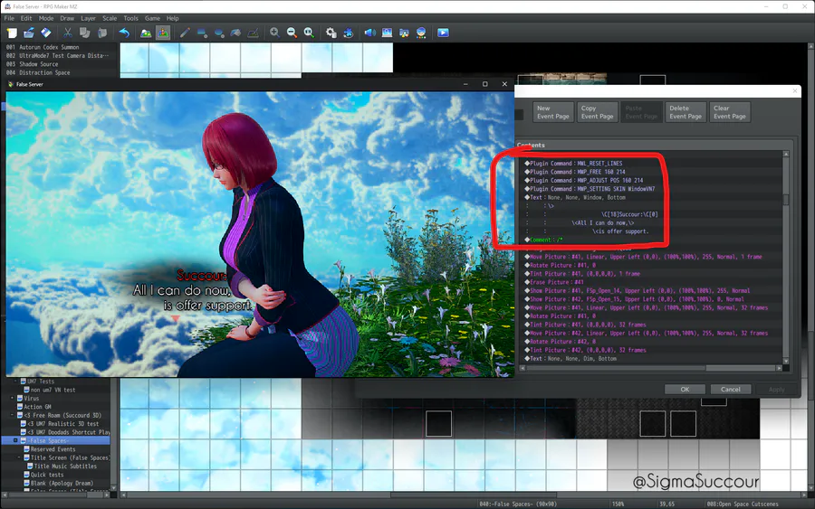Open the Sound Test speaker icon
The image size is (815, 509).
[x=369, y=33]
